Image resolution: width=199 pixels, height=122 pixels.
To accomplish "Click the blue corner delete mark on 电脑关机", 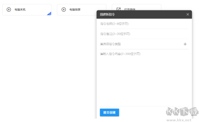I will (x=49, y=14).
